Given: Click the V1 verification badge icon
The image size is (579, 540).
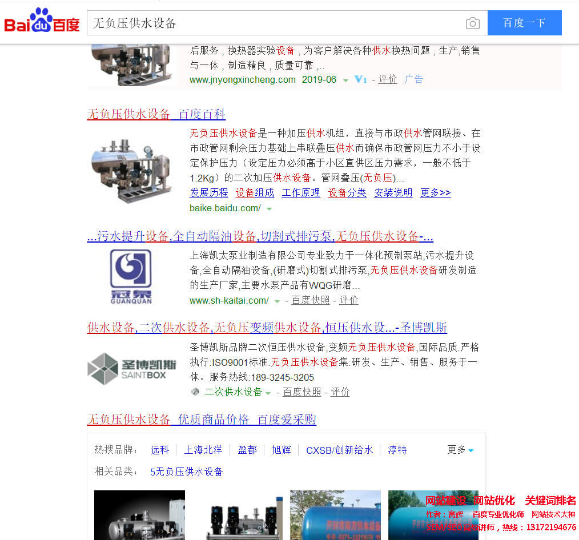Looking at the screenshot, I should [360, 79].
